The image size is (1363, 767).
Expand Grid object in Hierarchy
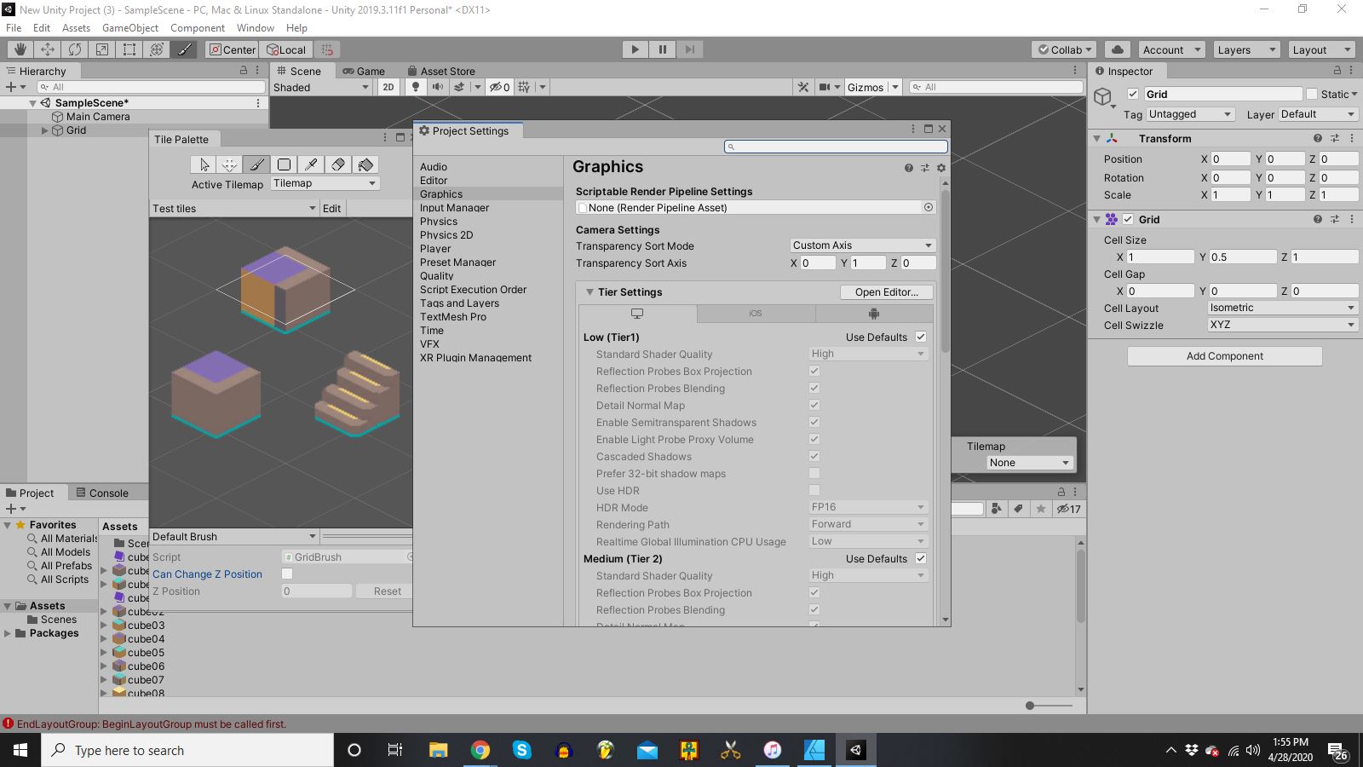pos(45,130)
